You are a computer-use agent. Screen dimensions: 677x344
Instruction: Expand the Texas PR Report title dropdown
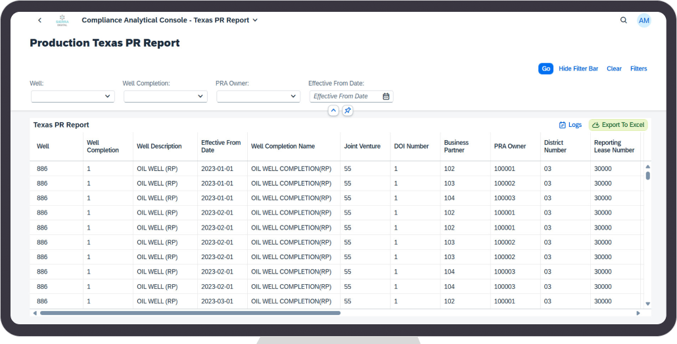pyautogui.click(x=255, y=20)
